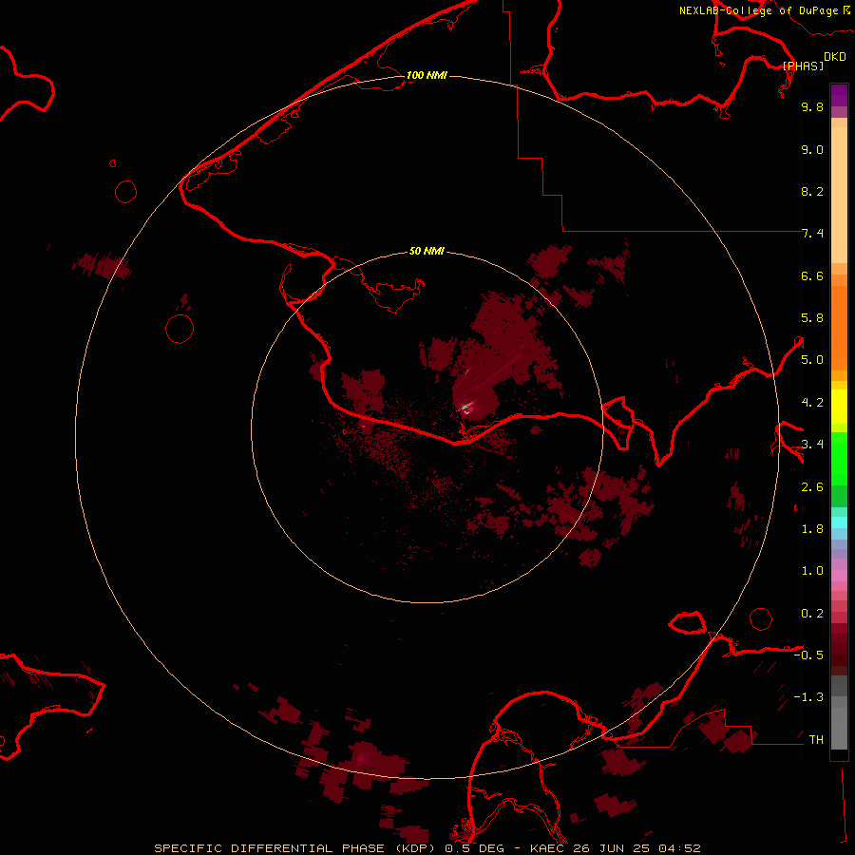This screenshot has width=855, height=855.
Task: Click the 50 NMI range ring label
Action: pos(427,251)
